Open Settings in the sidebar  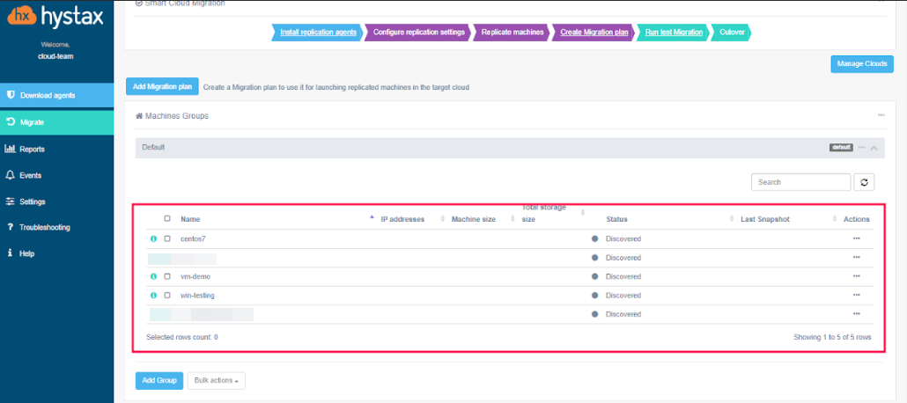tap(32, 201)
